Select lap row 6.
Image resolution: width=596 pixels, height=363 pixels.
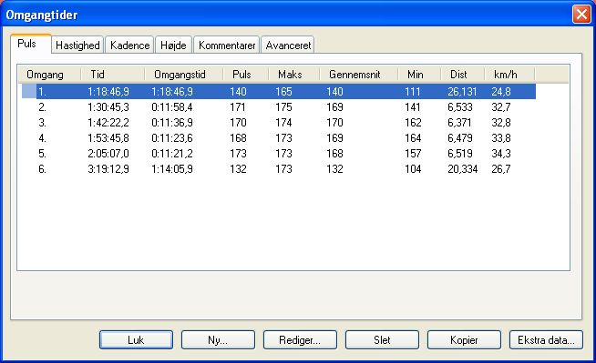(279, 169)
